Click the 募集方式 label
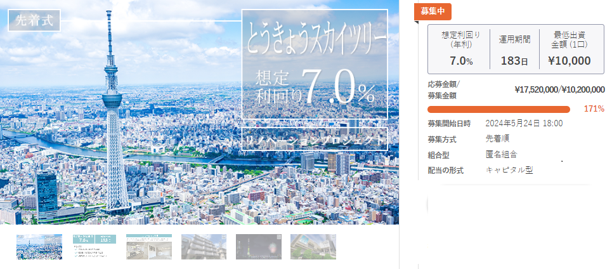This screenshot has width=612, height=269. pos(442,140)
